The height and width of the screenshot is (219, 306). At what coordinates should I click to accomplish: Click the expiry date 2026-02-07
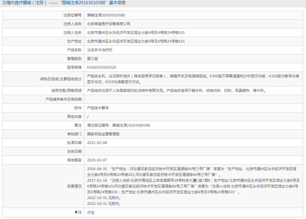tap(97, 160)
